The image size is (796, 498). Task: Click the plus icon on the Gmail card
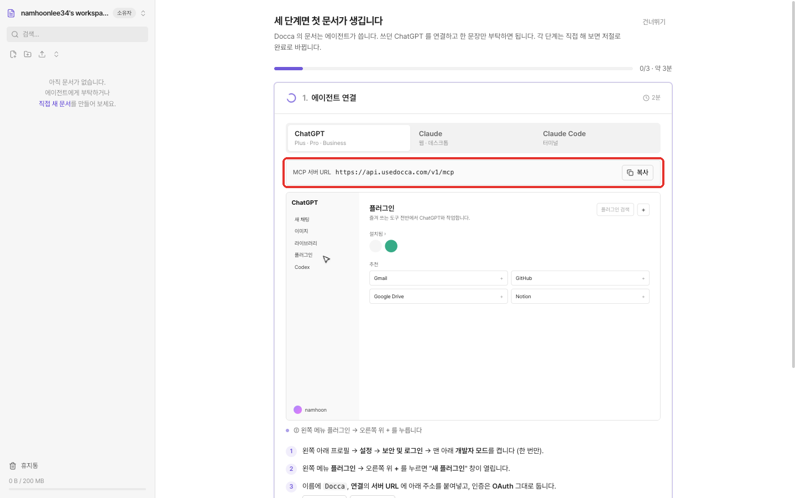tap(501, 278)
